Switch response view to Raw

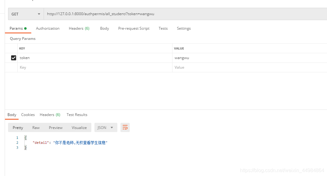point(36,128)
